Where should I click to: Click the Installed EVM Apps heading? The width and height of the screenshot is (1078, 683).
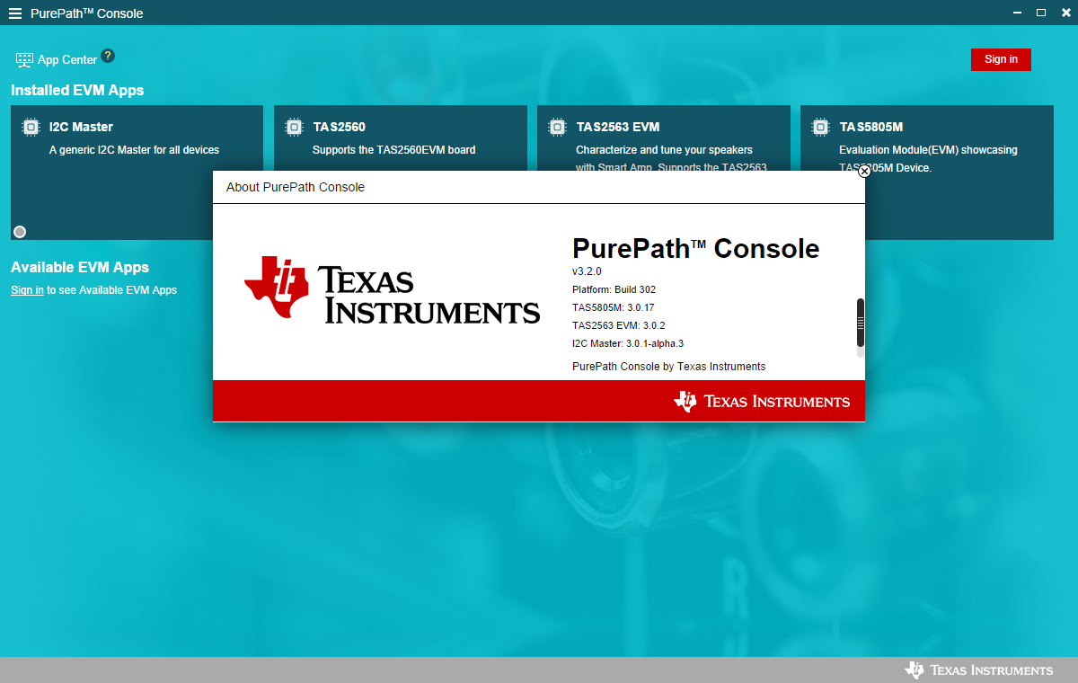point(77,90)
